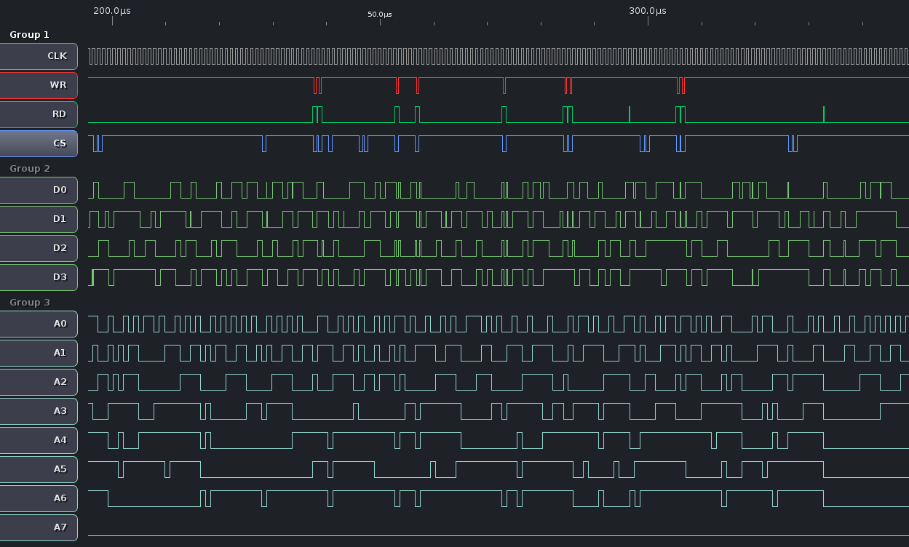909x547 pixels.
Task: Click the WR signal label
Action: click(39, 85)
